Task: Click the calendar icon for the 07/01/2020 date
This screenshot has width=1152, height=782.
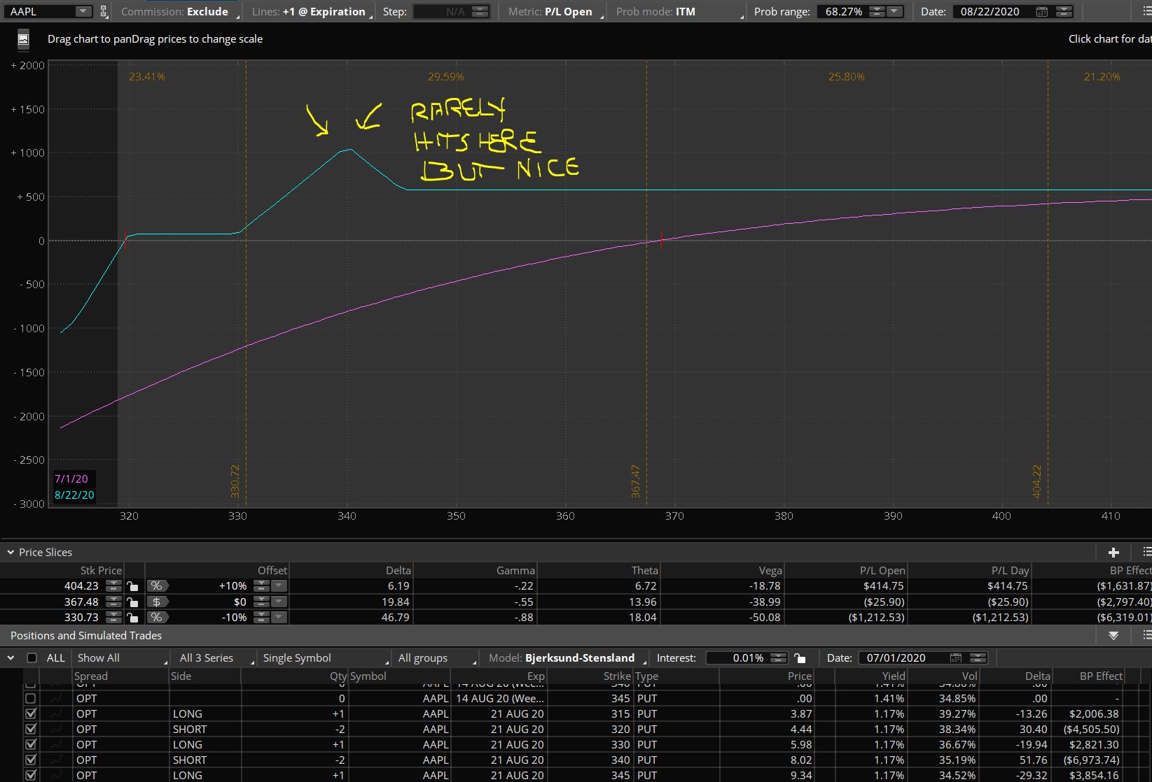Action: pyautogui.click(x=956, y=658)
